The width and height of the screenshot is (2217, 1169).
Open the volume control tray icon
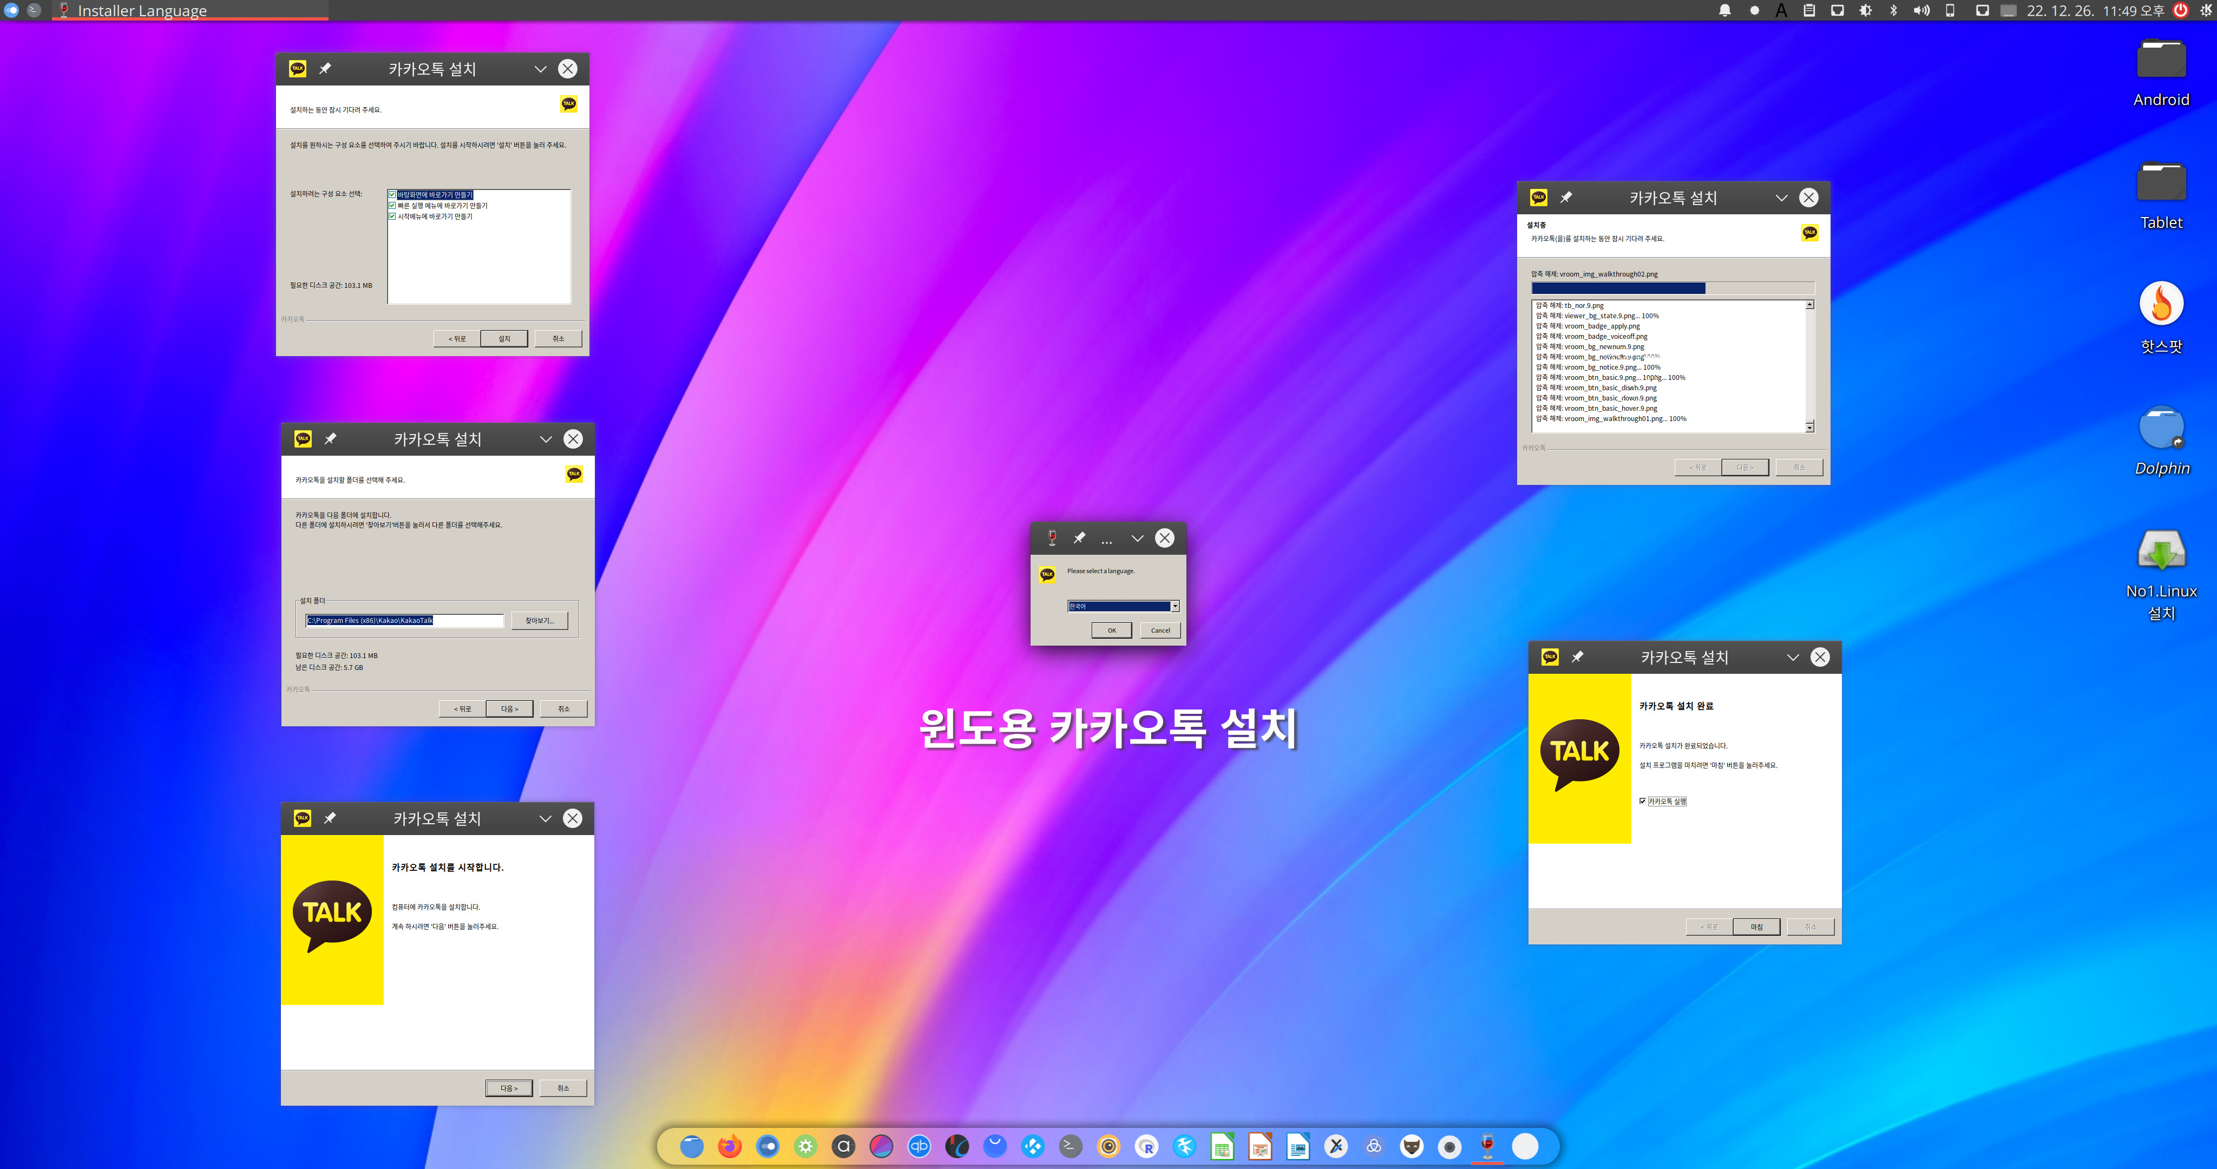(x=1921, y=10)
